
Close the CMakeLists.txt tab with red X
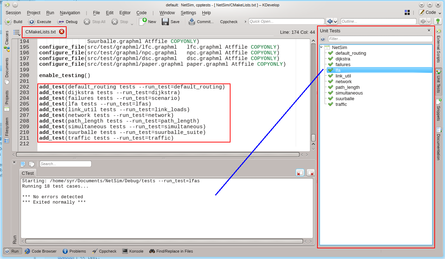(62, 32)
